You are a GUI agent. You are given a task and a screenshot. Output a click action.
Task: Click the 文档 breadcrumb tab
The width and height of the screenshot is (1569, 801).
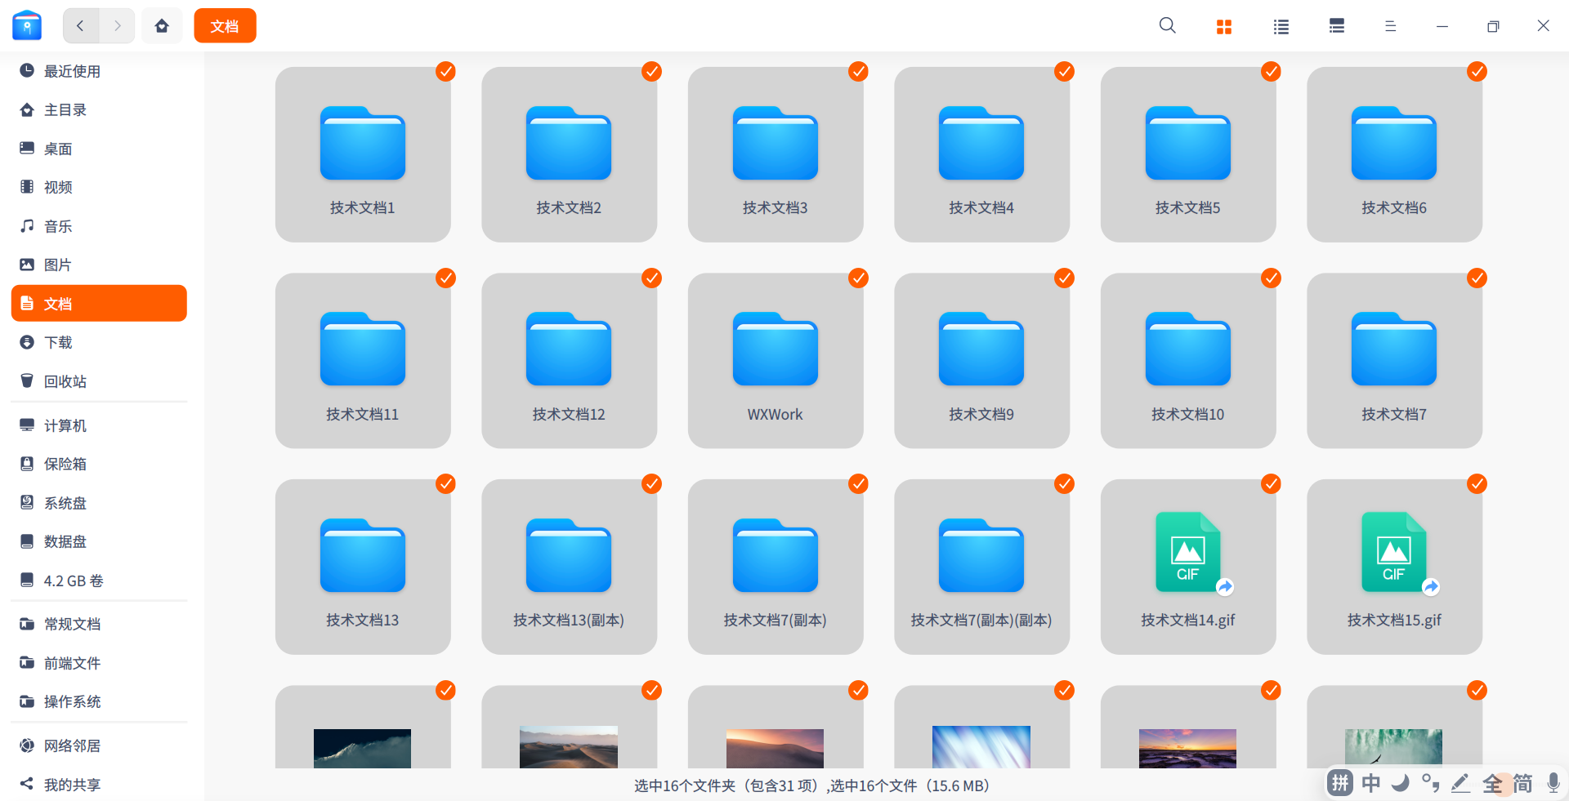pyautogui.click(x=225, y=26)
